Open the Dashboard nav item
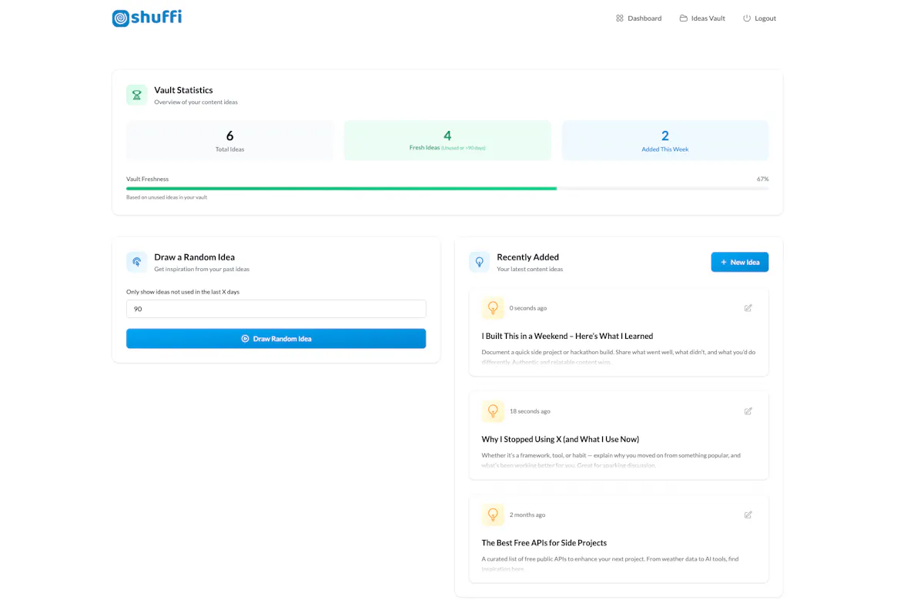Image resolution: width=924 pixels, height=600 pixels. coord(638,18)
